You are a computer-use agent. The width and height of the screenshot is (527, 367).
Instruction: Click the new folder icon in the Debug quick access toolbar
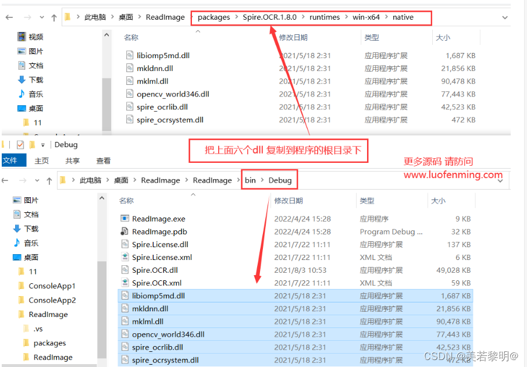pyautogui.click(x=32, y=144)
